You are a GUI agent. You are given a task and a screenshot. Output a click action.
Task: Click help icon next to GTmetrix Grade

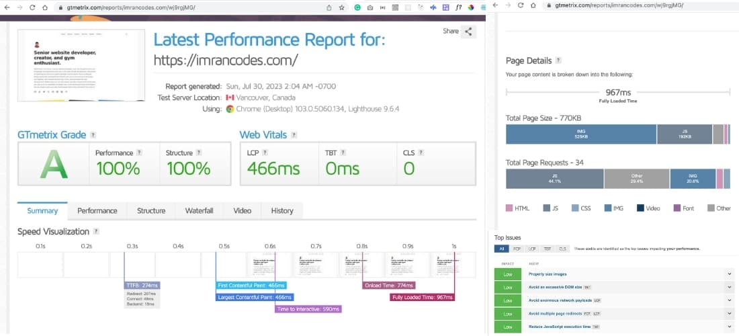click(x=93, y=135)
